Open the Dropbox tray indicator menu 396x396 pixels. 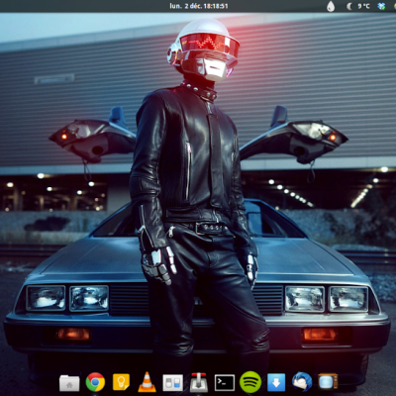(381, 6)
